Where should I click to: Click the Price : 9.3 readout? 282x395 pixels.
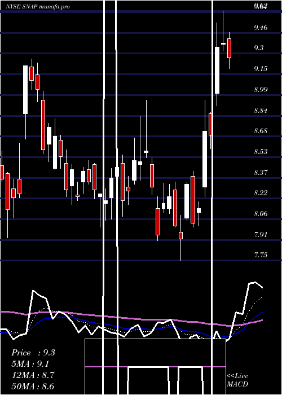(x=33, y=353)
